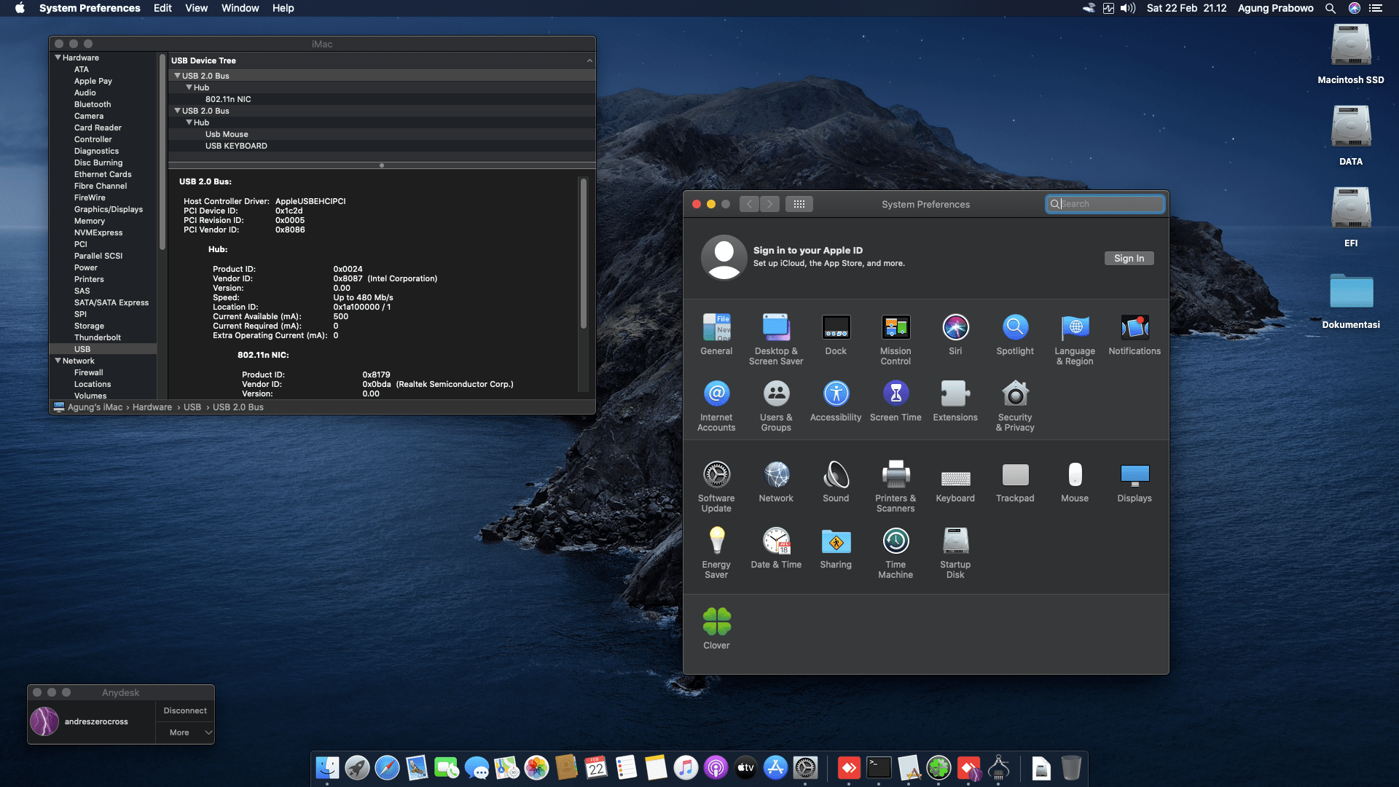Open Language & Region preferences
Image resolution: width=1399 pixels, height=787 pixels.
click(x=1075, y=340)
